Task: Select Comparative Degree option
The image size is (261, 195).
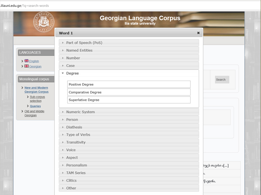Action: point(129,92)
